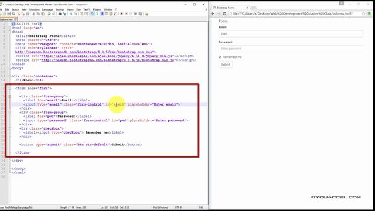
Task: Open the Settings menu
Action: [x=60, y=9]
